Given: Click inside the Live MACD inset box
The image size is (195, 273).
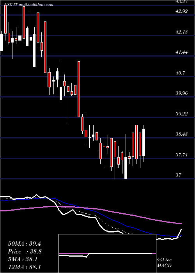Looking at the screenshot, I should coord(107,253).
